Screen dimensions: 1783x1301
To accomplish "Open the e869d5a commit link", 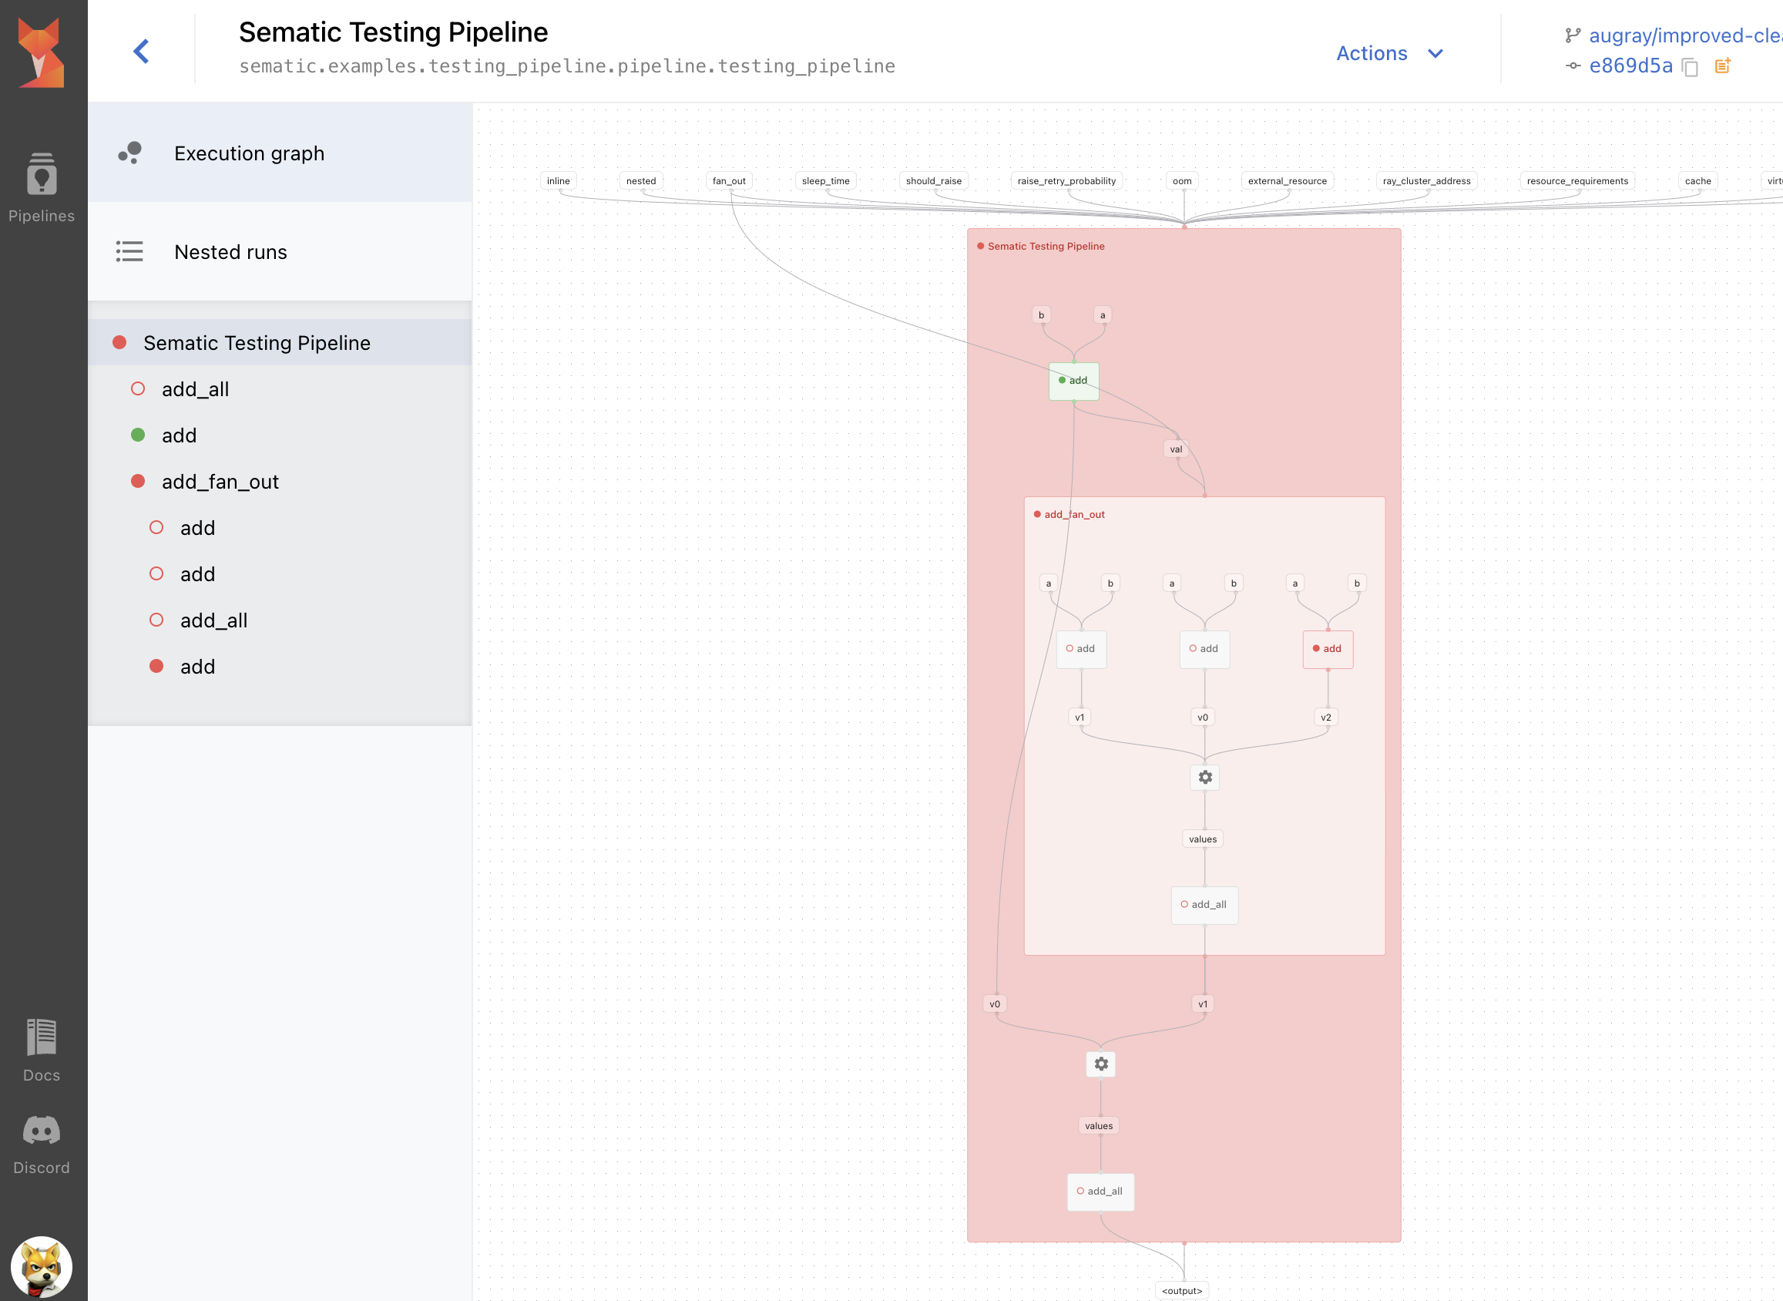I will (1632, 66).
